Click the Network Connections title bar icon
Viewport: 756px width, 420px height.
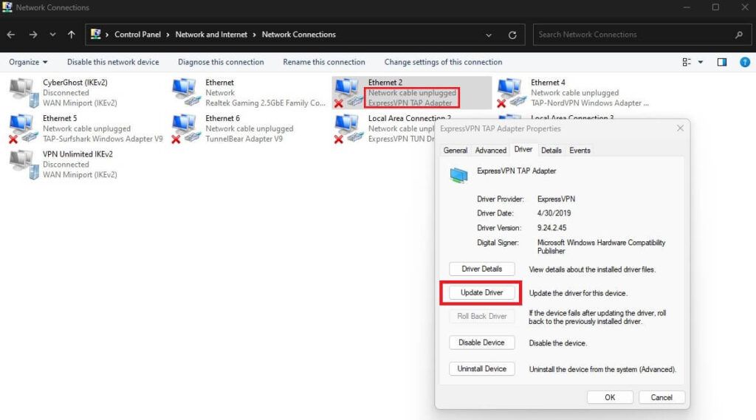pyautogui.click(x=7, y=7)
